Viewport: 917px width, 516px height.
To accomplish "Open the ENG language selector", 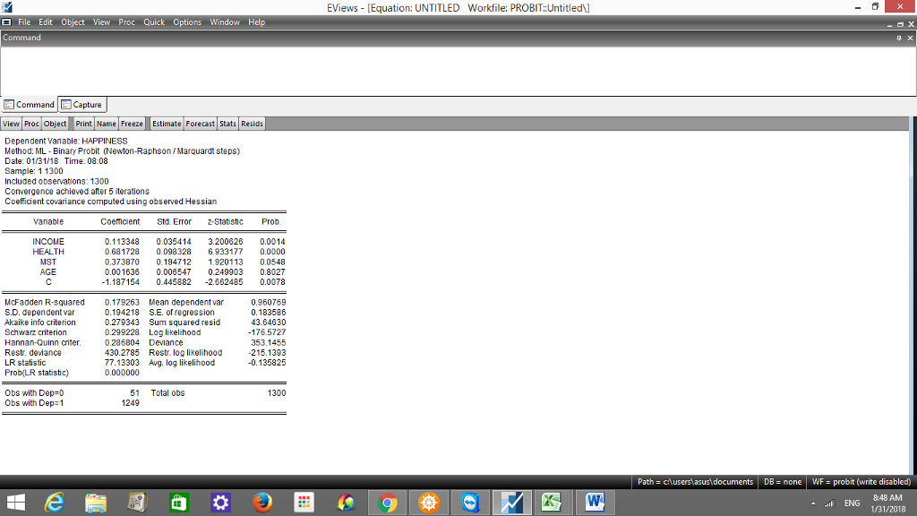I will [851, 503].
